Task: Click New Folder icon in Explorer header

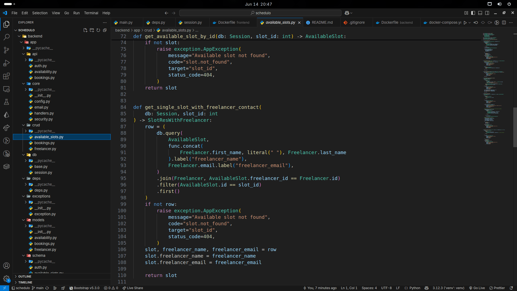Action: (x=92, y=30)
